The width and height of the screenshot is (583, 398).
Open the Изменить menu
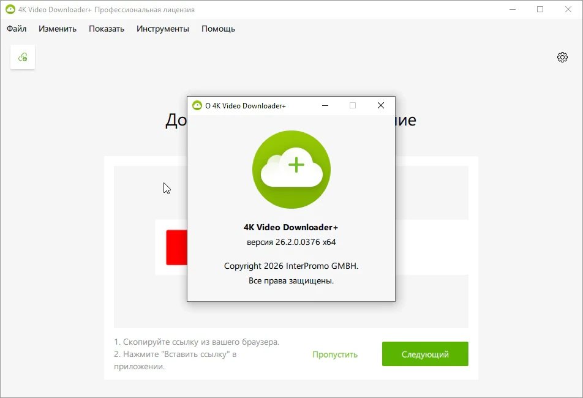(58, 29)
